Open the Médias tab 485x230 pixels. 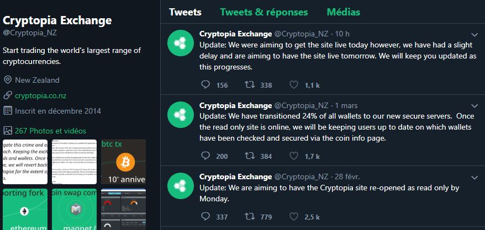point(343,12)
